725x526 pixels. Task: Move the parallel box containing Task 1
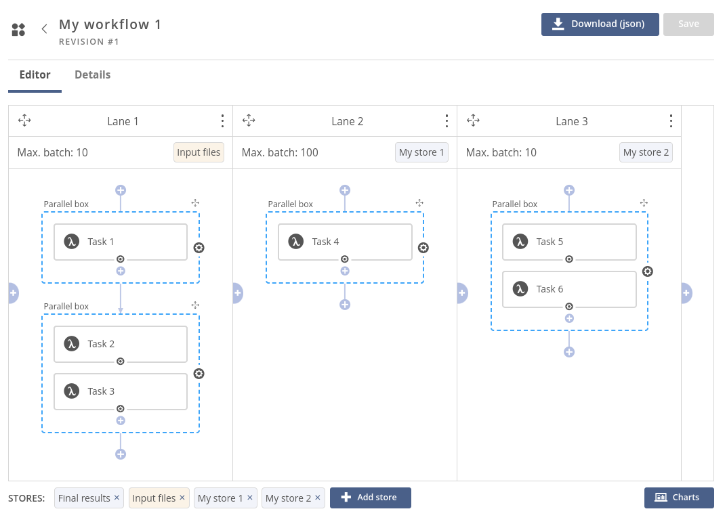pos(195,202)
